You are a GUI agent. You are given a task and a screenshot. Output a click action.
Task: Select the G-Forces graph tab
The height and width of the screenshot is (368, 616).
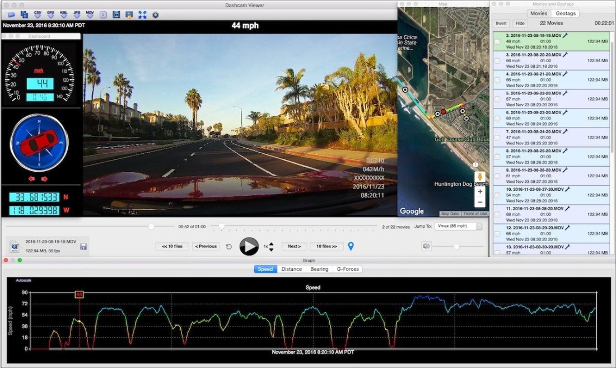coord(347,269)
